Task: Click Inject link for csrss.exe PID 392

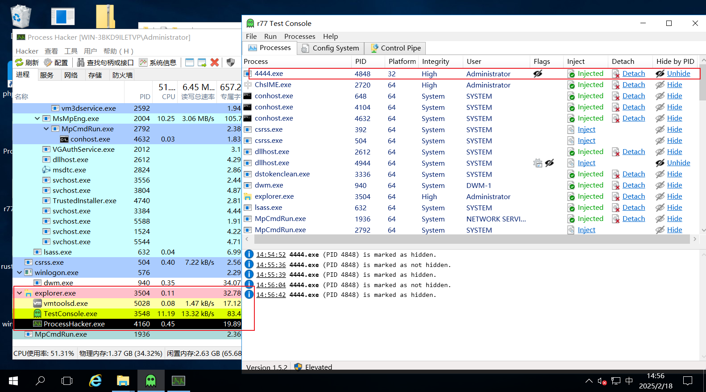Action: click(586, 129)
